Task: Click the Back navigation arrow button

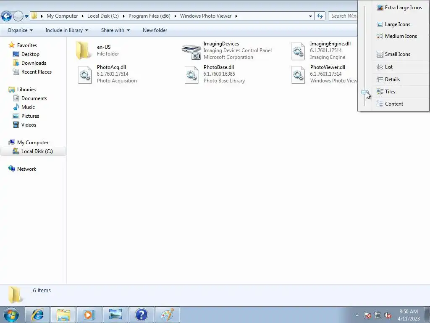Action: [7, 16]
